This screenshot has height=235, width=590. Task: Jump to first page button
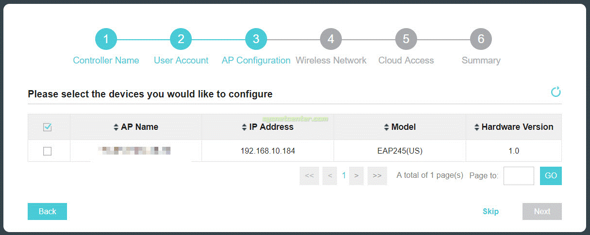pyautogui.click(x=309, y=176)
